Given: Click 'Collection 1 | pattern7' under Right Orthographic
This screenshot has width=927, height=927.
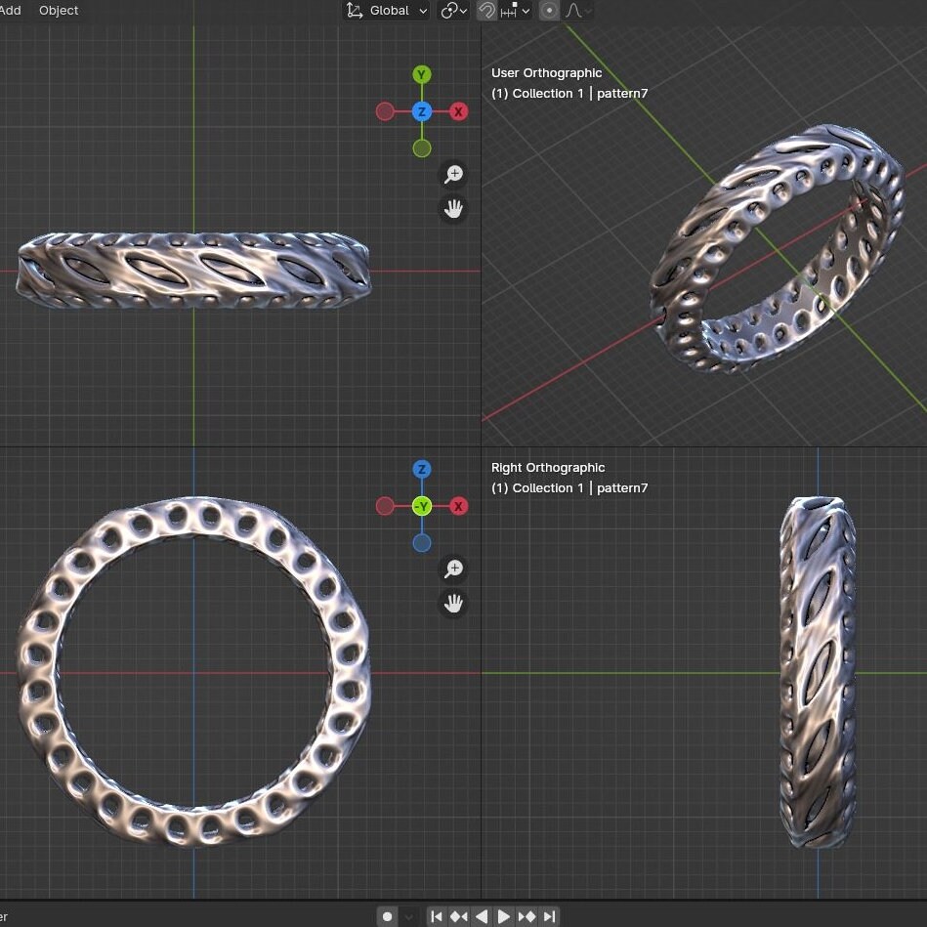Looking at the screenshot, I should tap(580, 488).
